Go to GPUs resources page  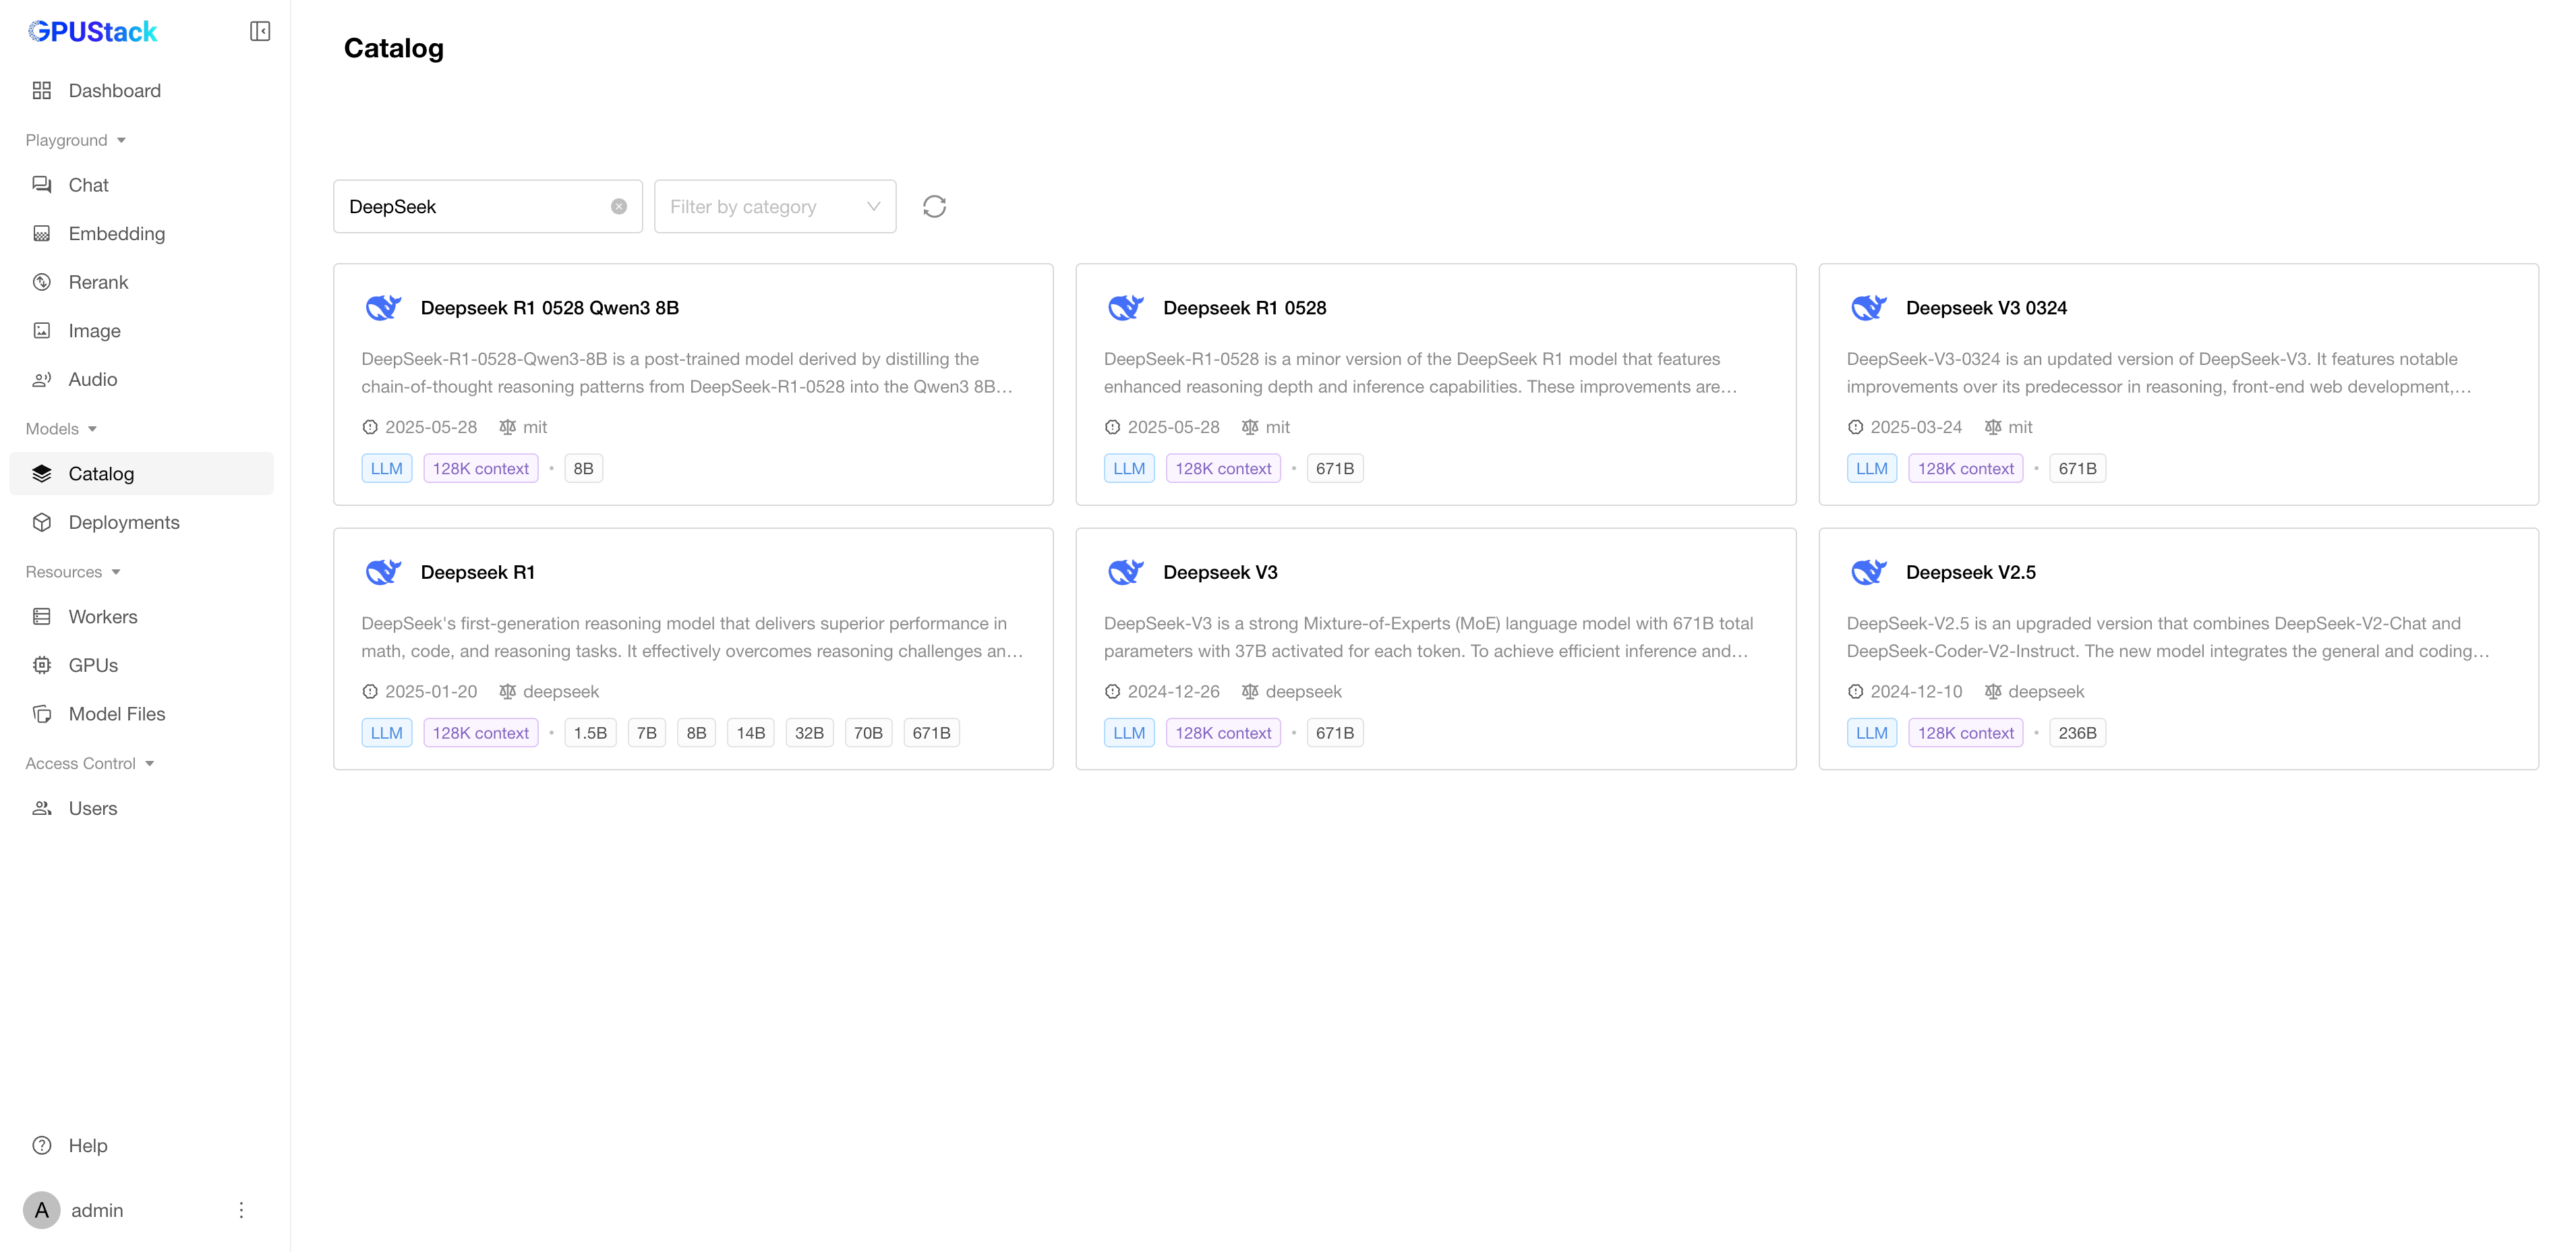tap(93, 665)
